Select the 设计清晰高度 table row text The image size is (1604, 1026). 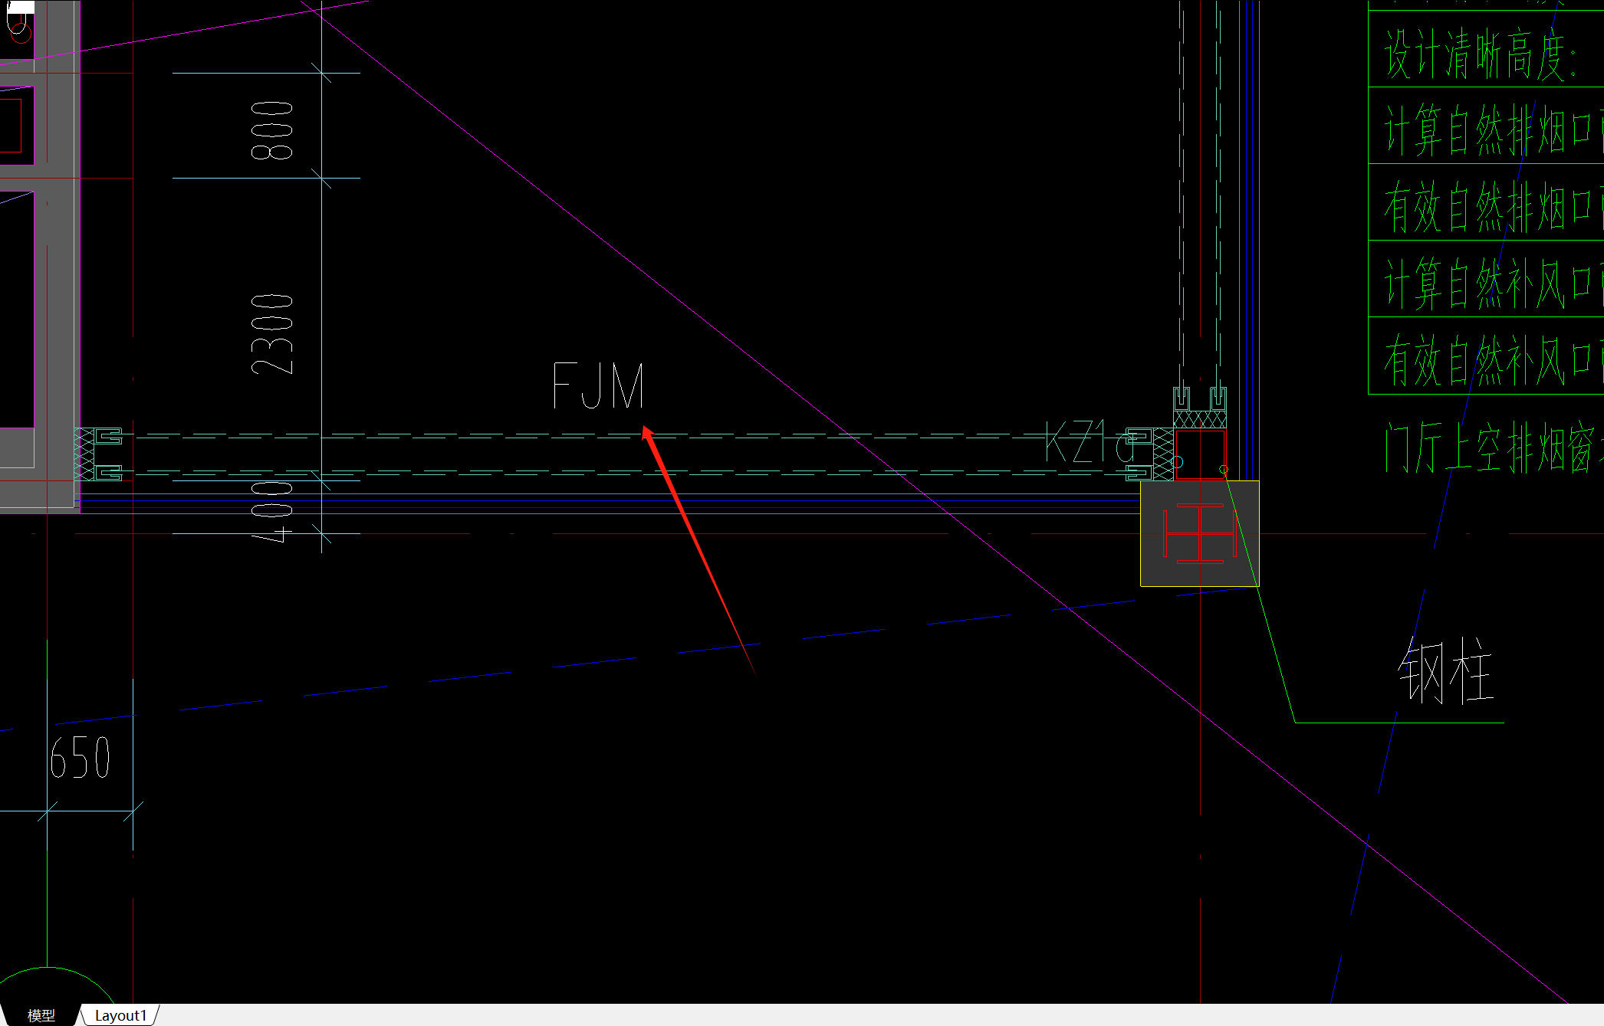tap(1480, 55)
